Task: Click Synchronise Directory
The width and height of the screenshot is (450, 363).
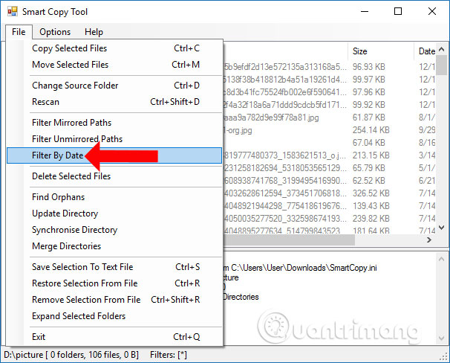Action: tap(74, 230)
